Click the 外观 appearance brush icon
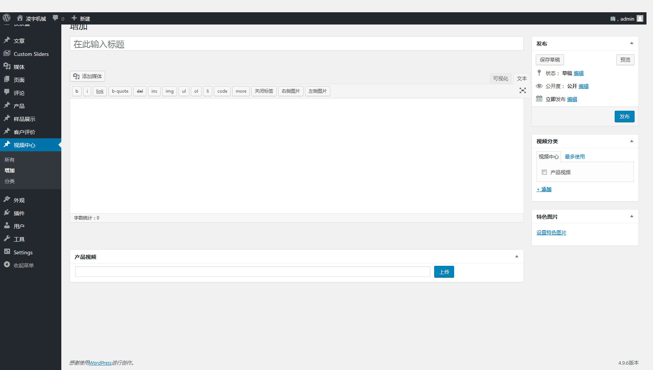 tap(7, 200)
